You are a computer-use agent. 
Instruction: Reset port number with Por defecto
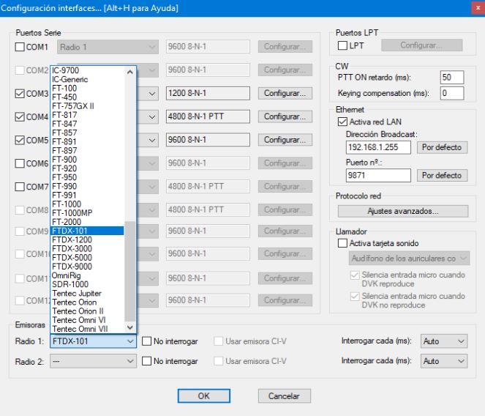coord(443,175)
